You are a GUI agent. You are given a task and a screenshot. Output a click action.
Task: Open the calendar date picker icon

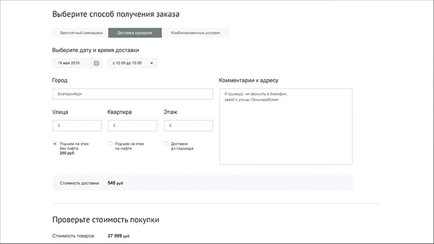[96, 63]
